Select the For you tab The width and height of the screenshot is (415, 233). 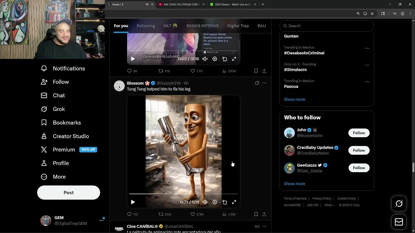click(121, 26)
